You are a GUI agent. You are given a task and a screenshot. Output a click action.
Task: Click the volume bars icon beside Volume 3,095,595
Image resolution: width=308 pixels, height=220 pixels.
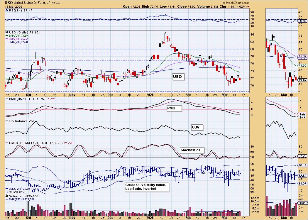pyautogui.click(x=7, y=196)
